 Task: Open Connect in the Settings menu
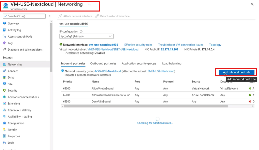pos(25,71)
